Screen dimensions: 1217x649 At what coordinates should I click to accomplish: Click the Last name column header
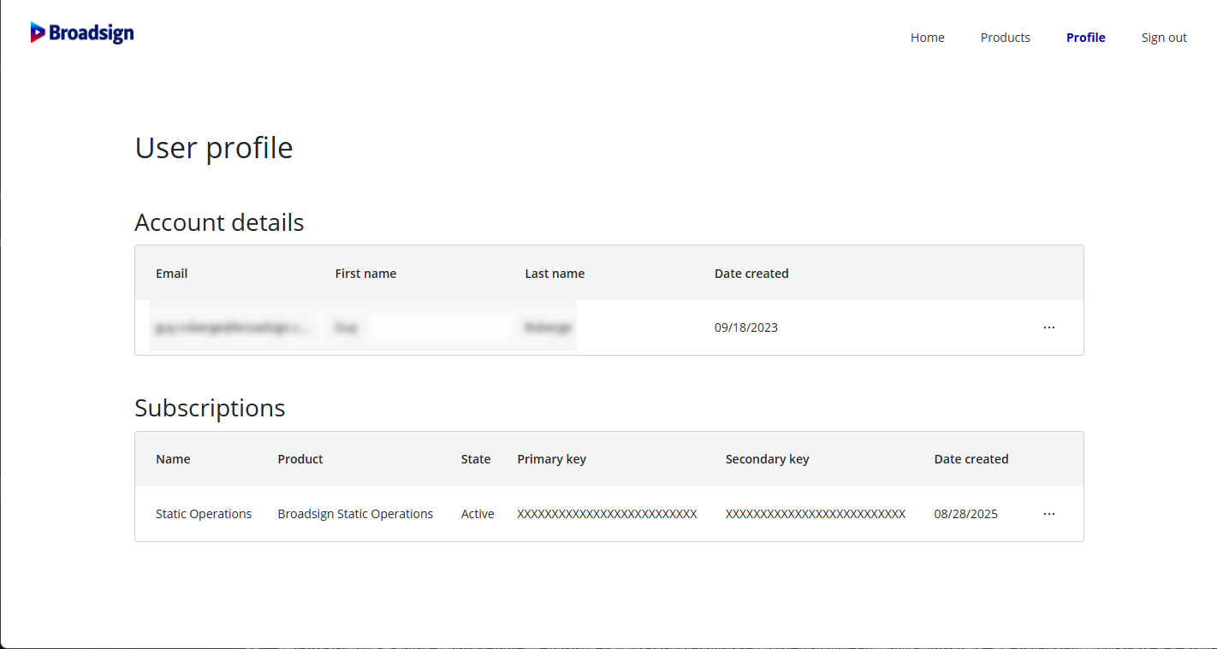click(555, 274)
